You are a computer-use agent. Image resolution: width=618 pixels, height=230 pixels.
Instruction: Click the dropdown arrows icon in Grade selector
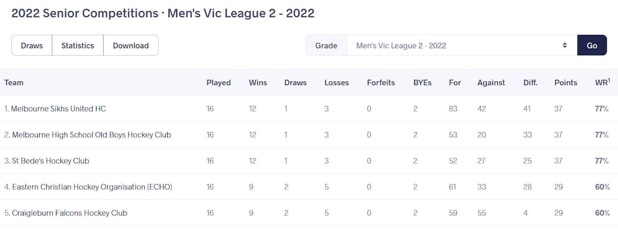coord(564,45)
